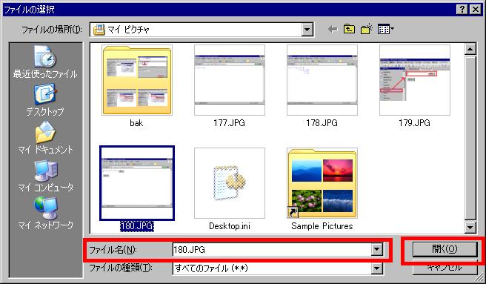Select マイ コンピュータ in the sidebar
Image resolution: width=486 pixels, height=284 pixels.
(45, 176)
